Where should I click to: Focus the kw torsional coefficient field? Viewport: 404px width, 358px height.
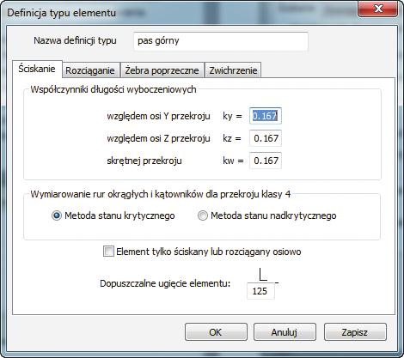coord(266,161)
